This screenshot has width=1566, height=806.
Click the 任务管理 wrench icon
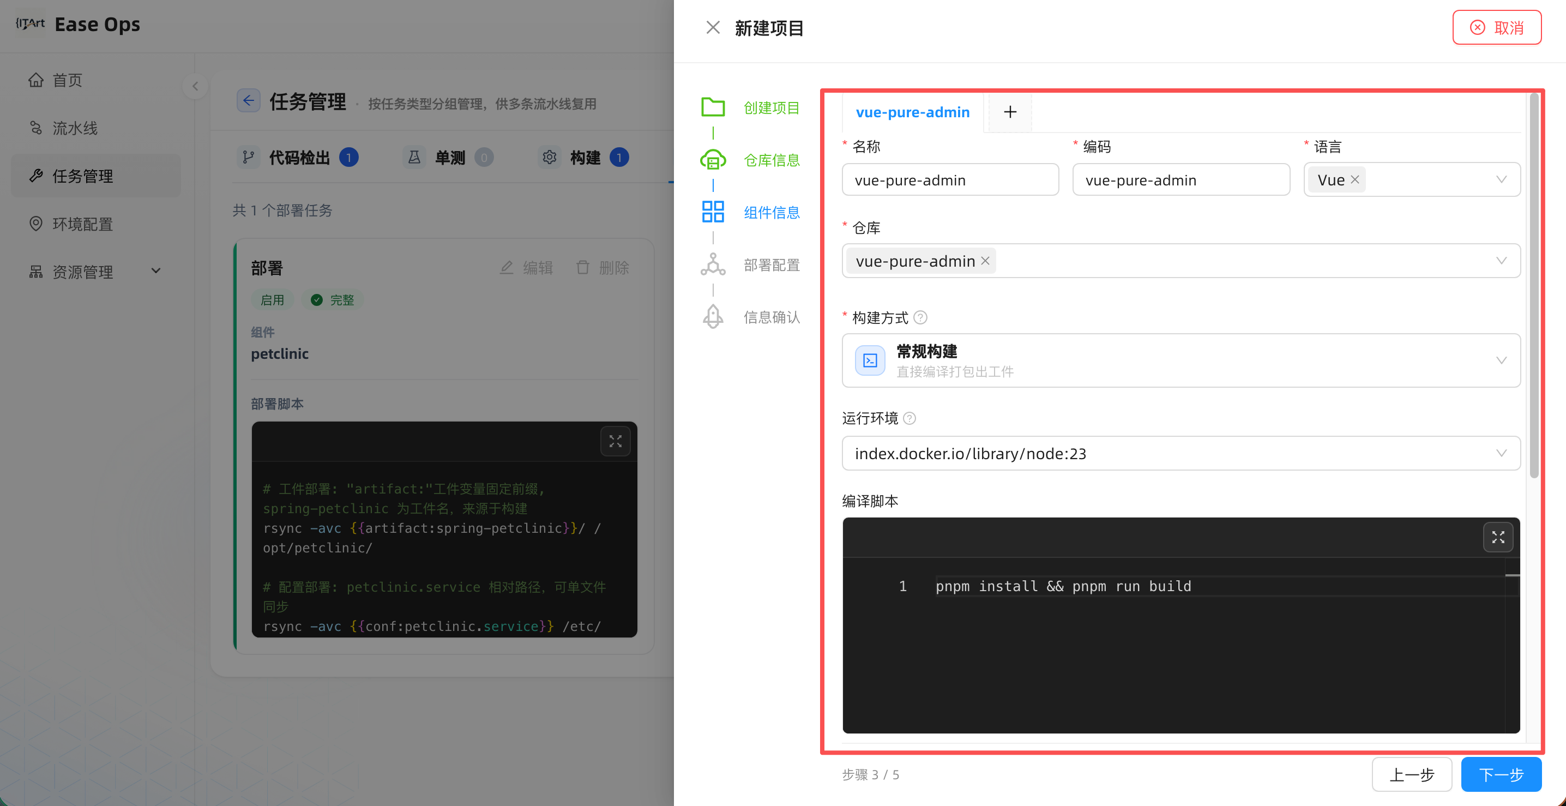tap(36, 176)
